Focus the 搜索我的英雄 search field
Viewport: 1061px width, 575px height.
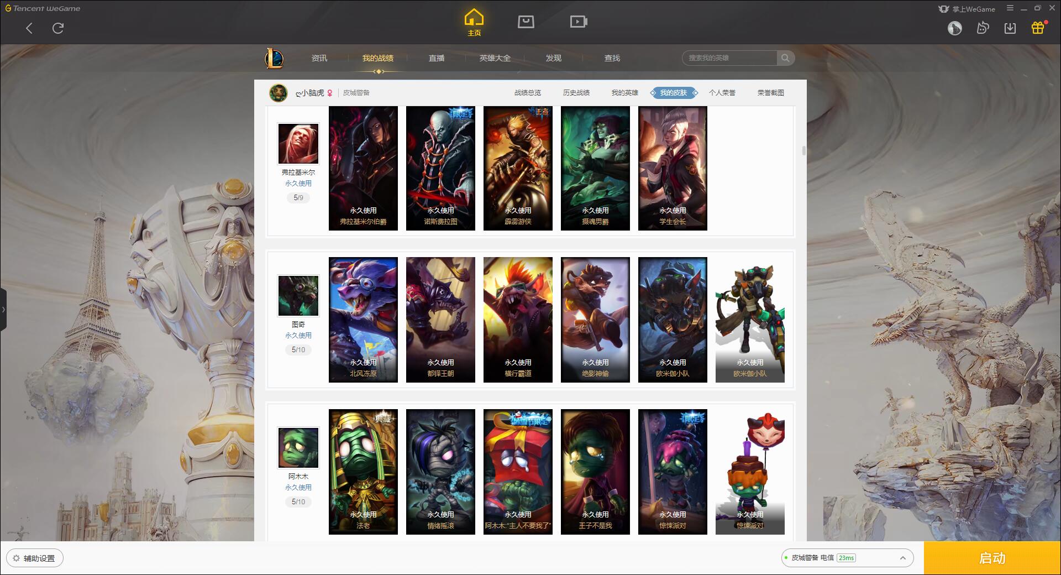coord(729,58)
